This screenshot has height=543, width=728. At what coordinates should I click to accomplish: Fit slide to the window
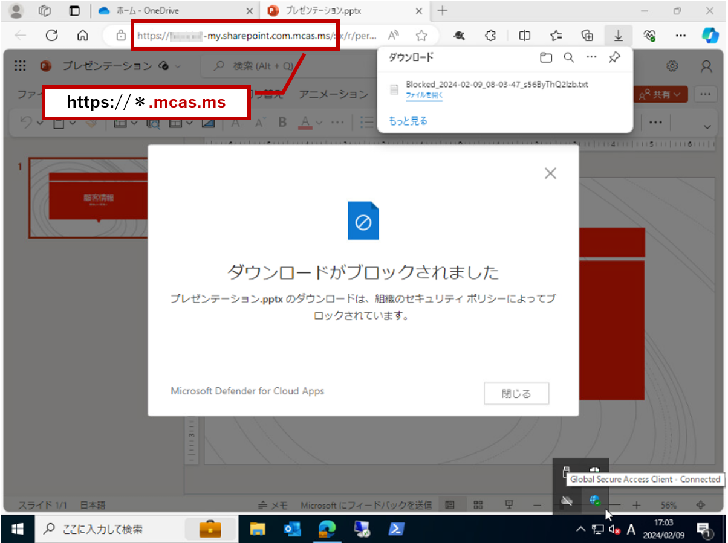pos(701,505)
